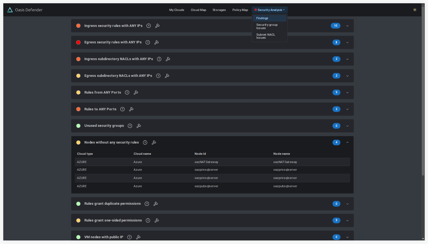This screenshot has height=244, width=428.
Task: Expand the Ingress subdirectory NACLs row chevron
Action: pyautogui.click(x=347, y=59)
